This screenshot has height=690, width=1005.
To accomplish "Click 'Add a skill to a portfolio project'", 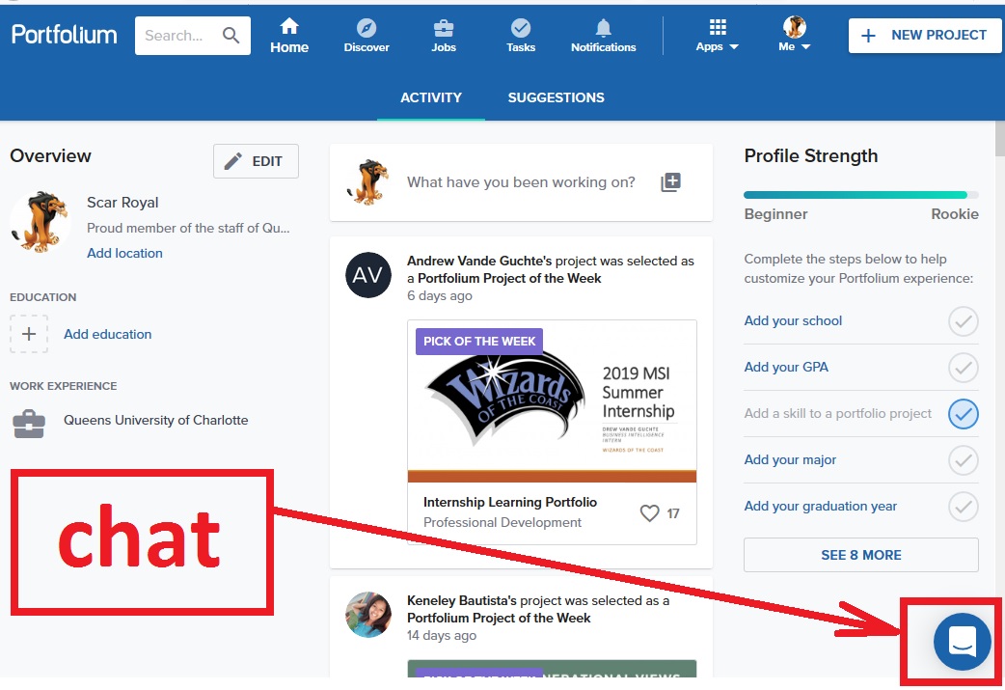I will click(x=838, y=414).
